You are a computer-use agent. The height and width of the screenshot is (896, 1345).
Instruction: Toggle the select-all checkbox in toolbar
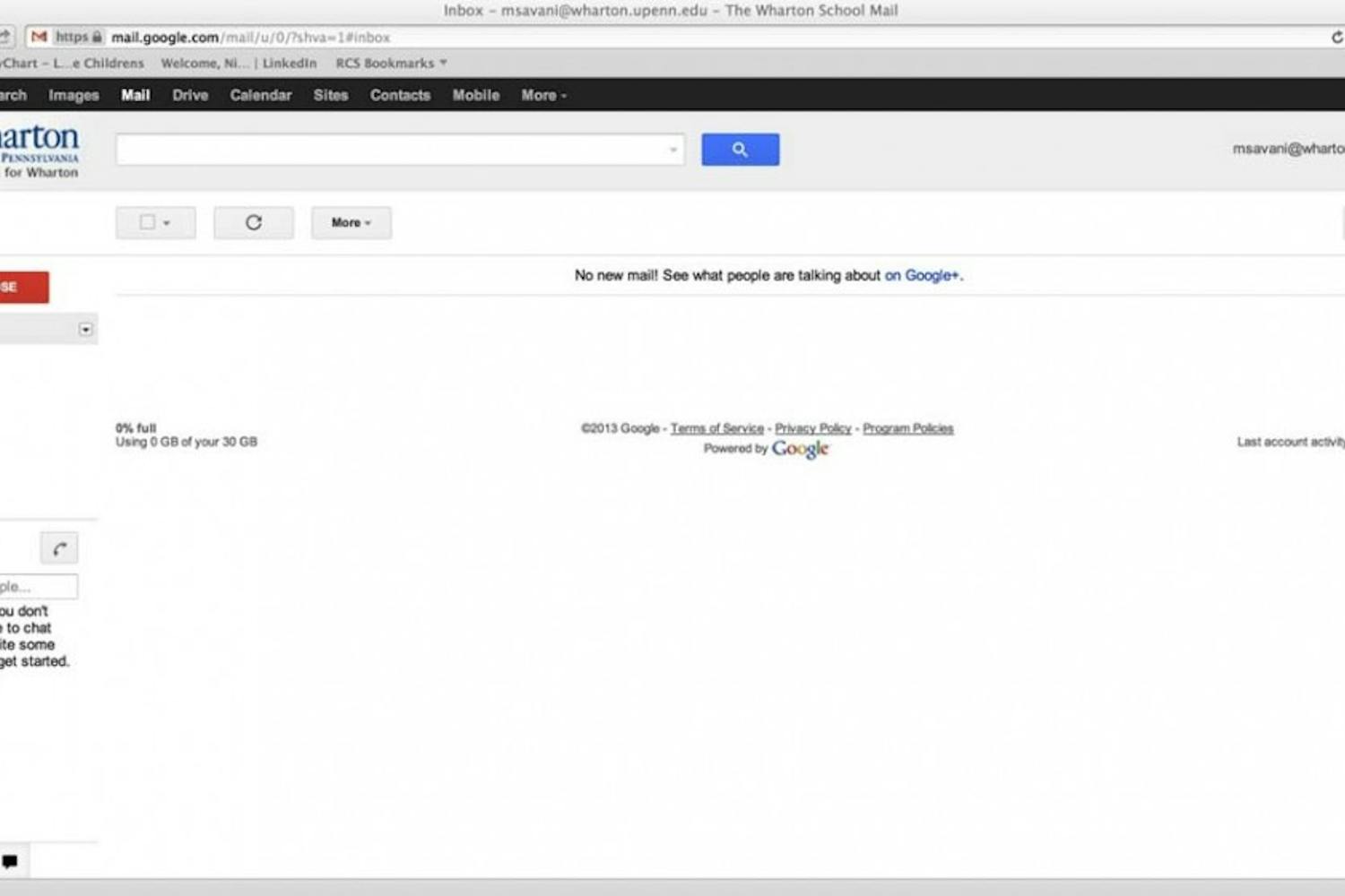click(147, 222)
